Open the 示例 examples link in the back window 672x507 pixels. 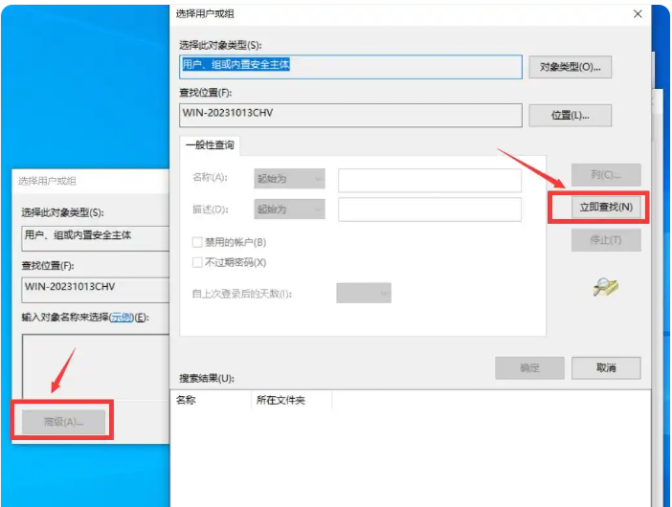122,318
